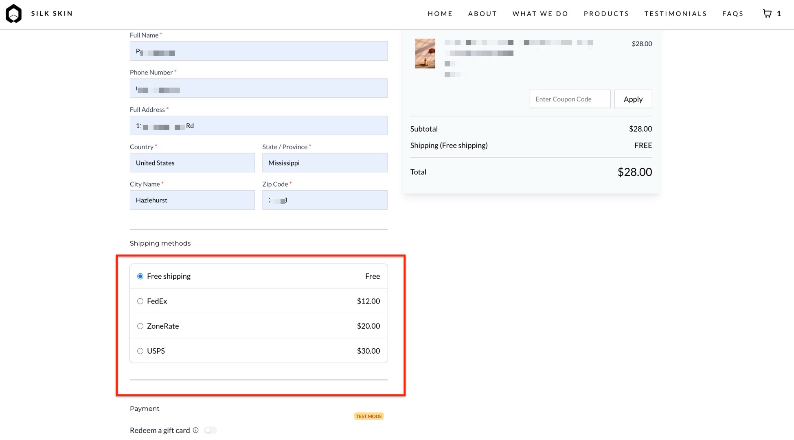
Task: Select the Zip Code input field
Action: pyautogui.click(x=325, y=200)
